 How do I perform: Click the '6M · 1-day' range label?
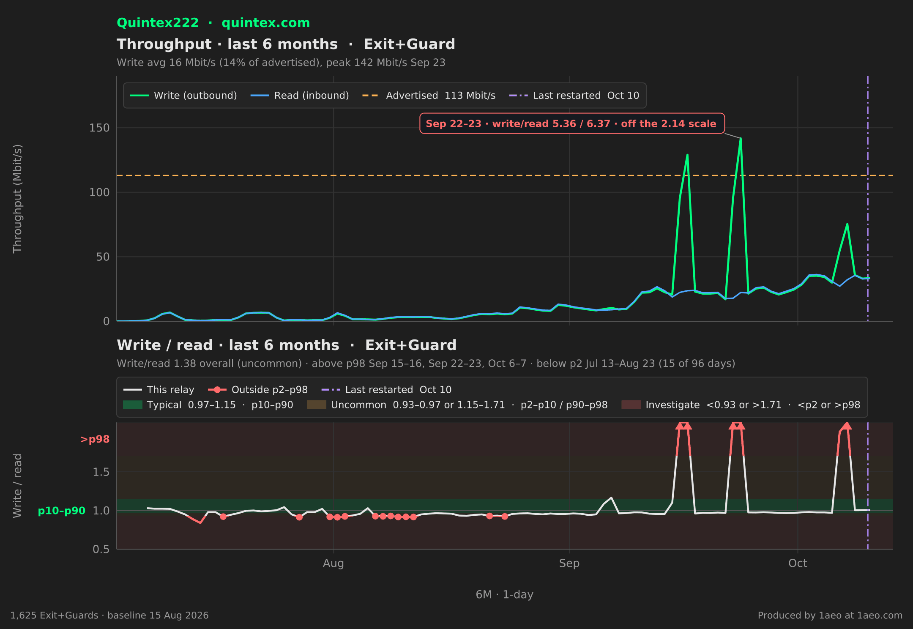click(x=505, y=595)
